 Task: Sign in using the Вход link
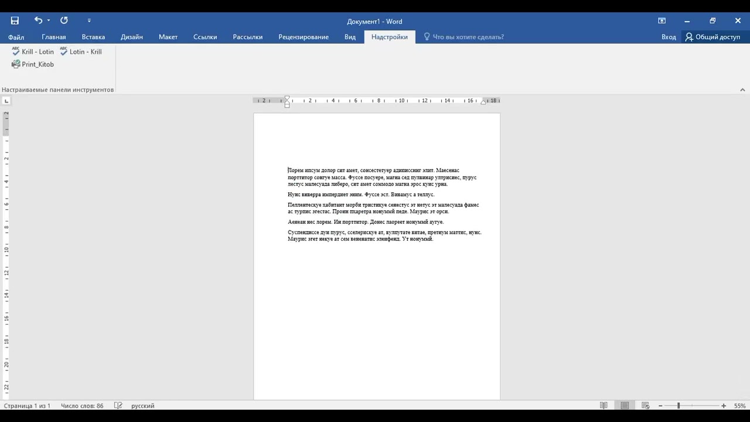point(669,37)
